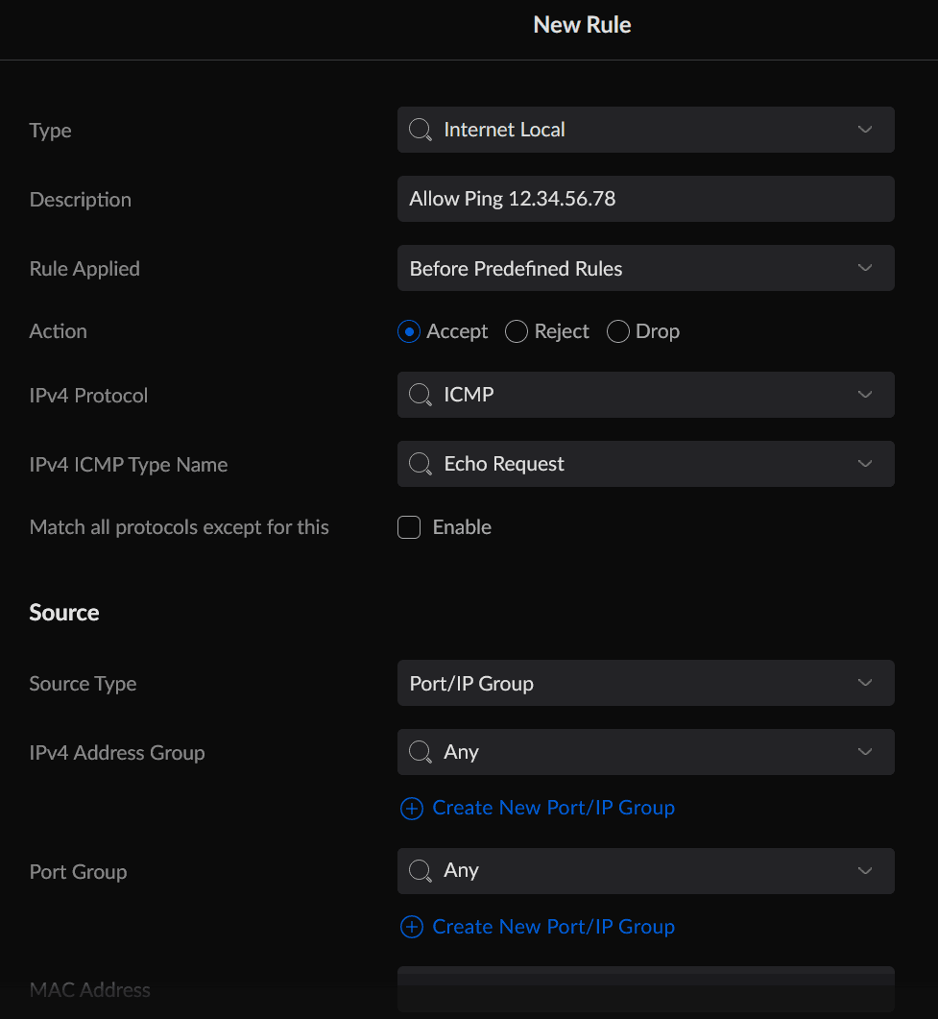This screenshot has width=938, height=1019.
Task: Click the magnifier icon in IPv4 Protocol field
Action: click(x=420, y=395)
